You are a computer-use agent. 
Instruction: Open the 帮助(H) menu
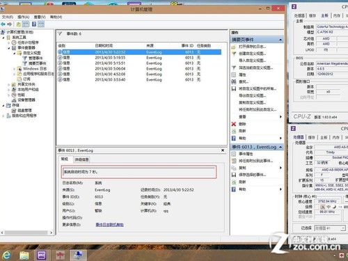(56, 17)
